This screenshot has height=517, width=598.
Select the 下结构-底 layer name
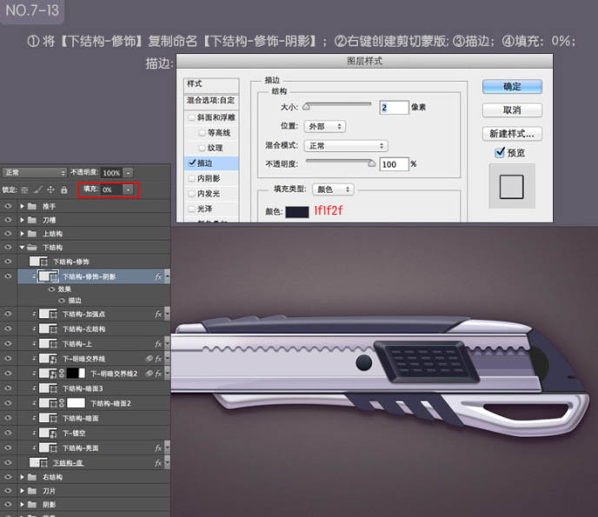[68, 463]
